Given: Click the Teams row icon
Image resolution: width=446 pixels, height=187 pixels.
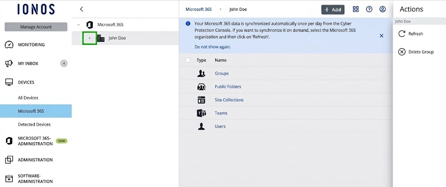Looking at the screenshot, I should coord(201,113).
